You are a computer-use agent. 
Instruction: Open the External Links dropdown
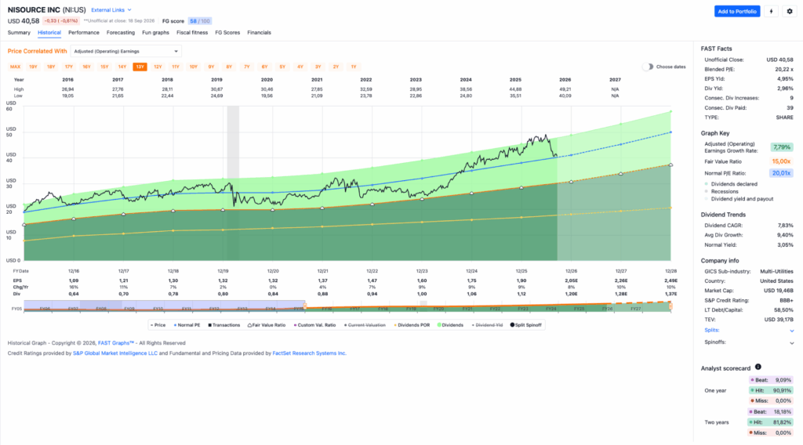click(111, 9)
